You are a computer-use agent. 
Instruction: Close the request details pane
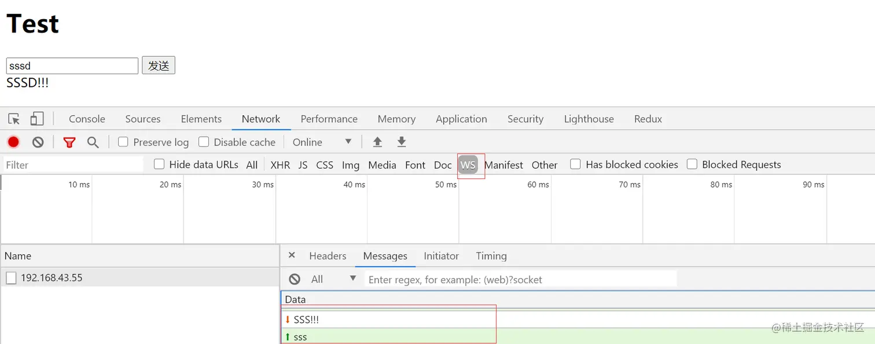coord(292,255)
